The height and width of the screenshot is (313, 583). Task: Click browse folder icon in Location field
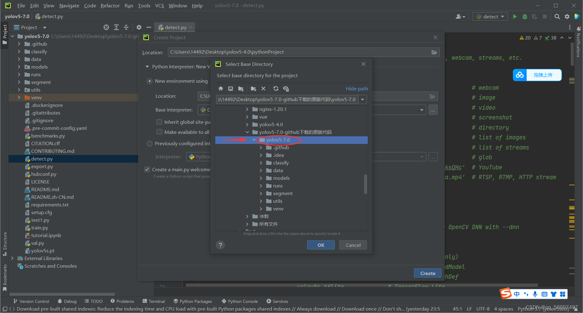pos(434,52)
